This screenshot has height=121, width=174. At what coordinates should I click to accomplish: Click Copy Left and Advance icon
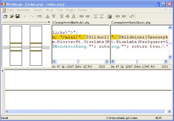(x=102, y=17)
